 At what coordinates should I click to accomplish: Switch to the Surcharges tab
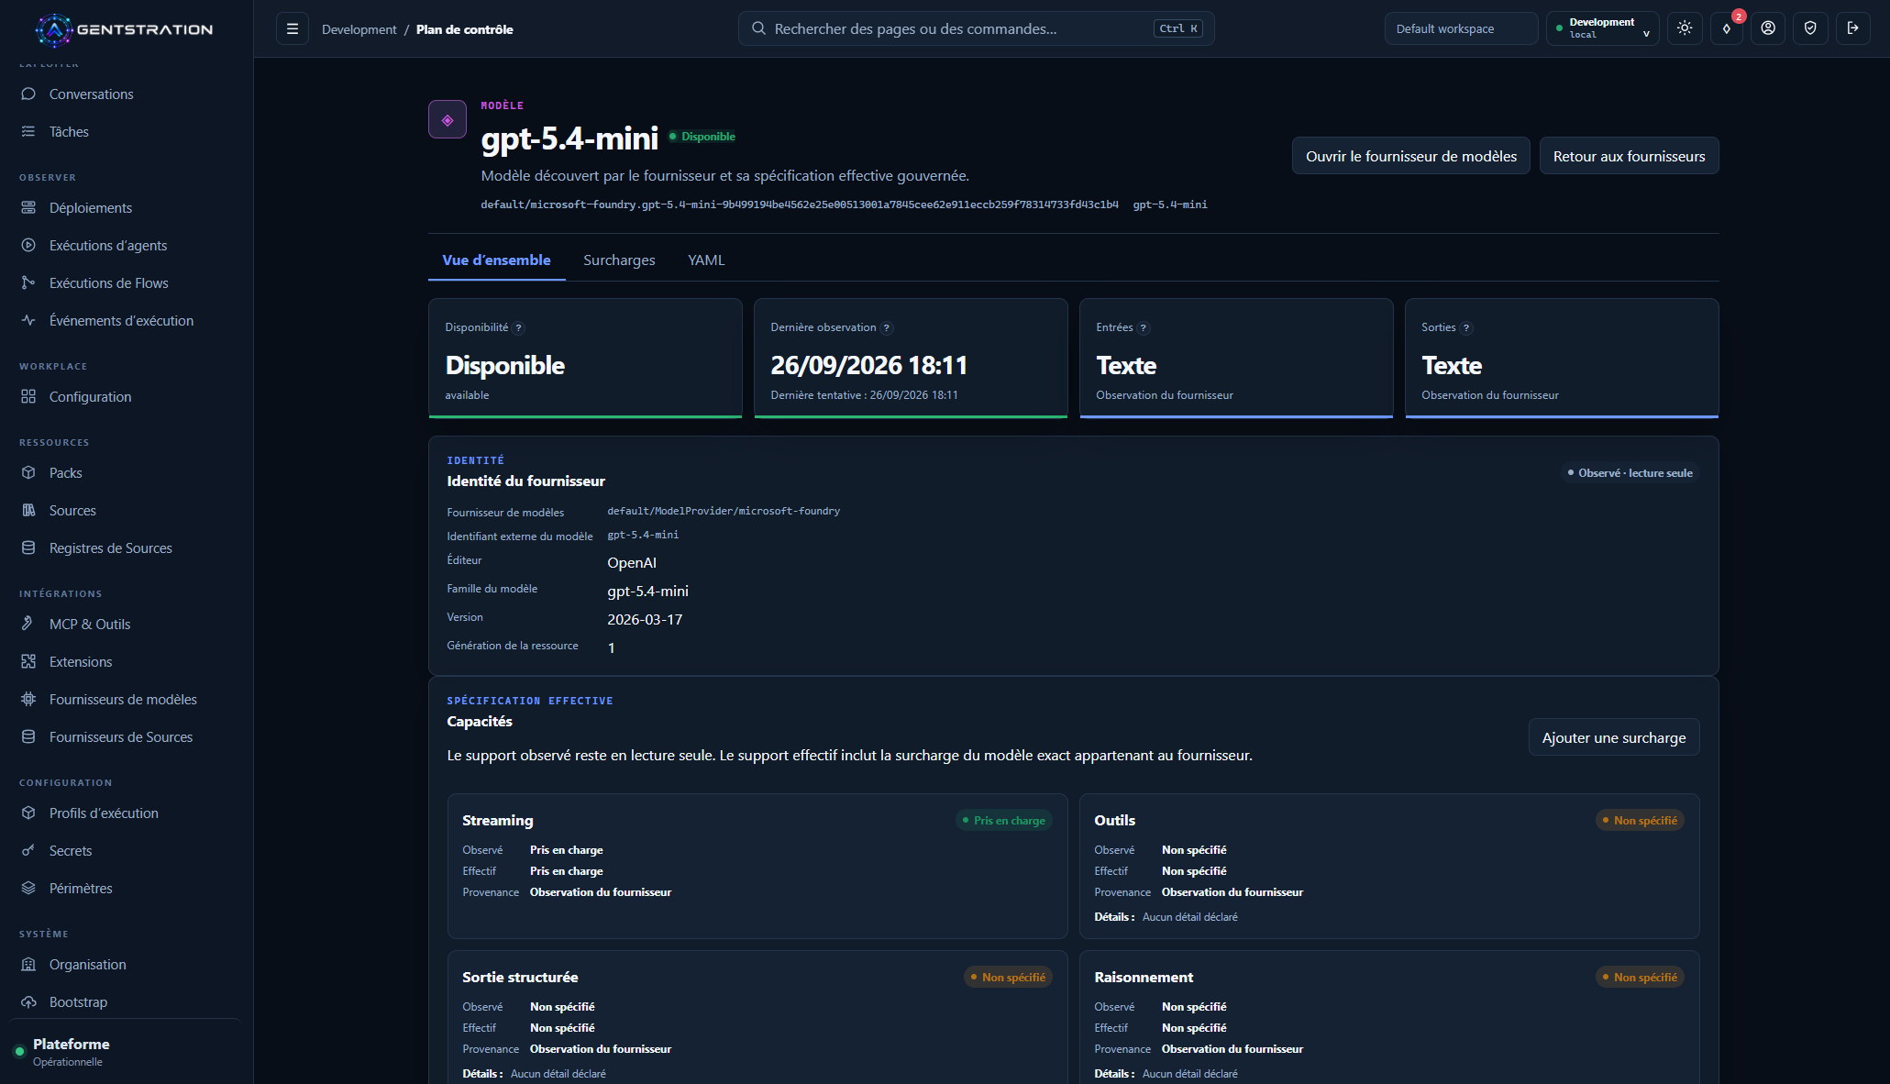click(x=619, y=260)
